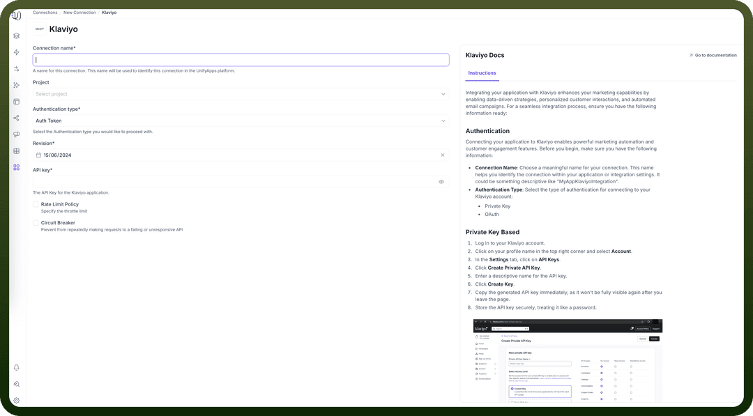This screenshot has height=416, width=753.
Task: Click the Private Key Based heading
Action: (493, 232)
